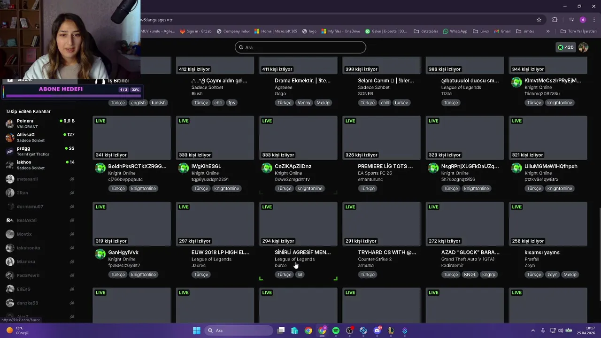Viewport: 601px width, 338px height.
Task: Open offline channel metesanli
Action: [x=40, y=179]
